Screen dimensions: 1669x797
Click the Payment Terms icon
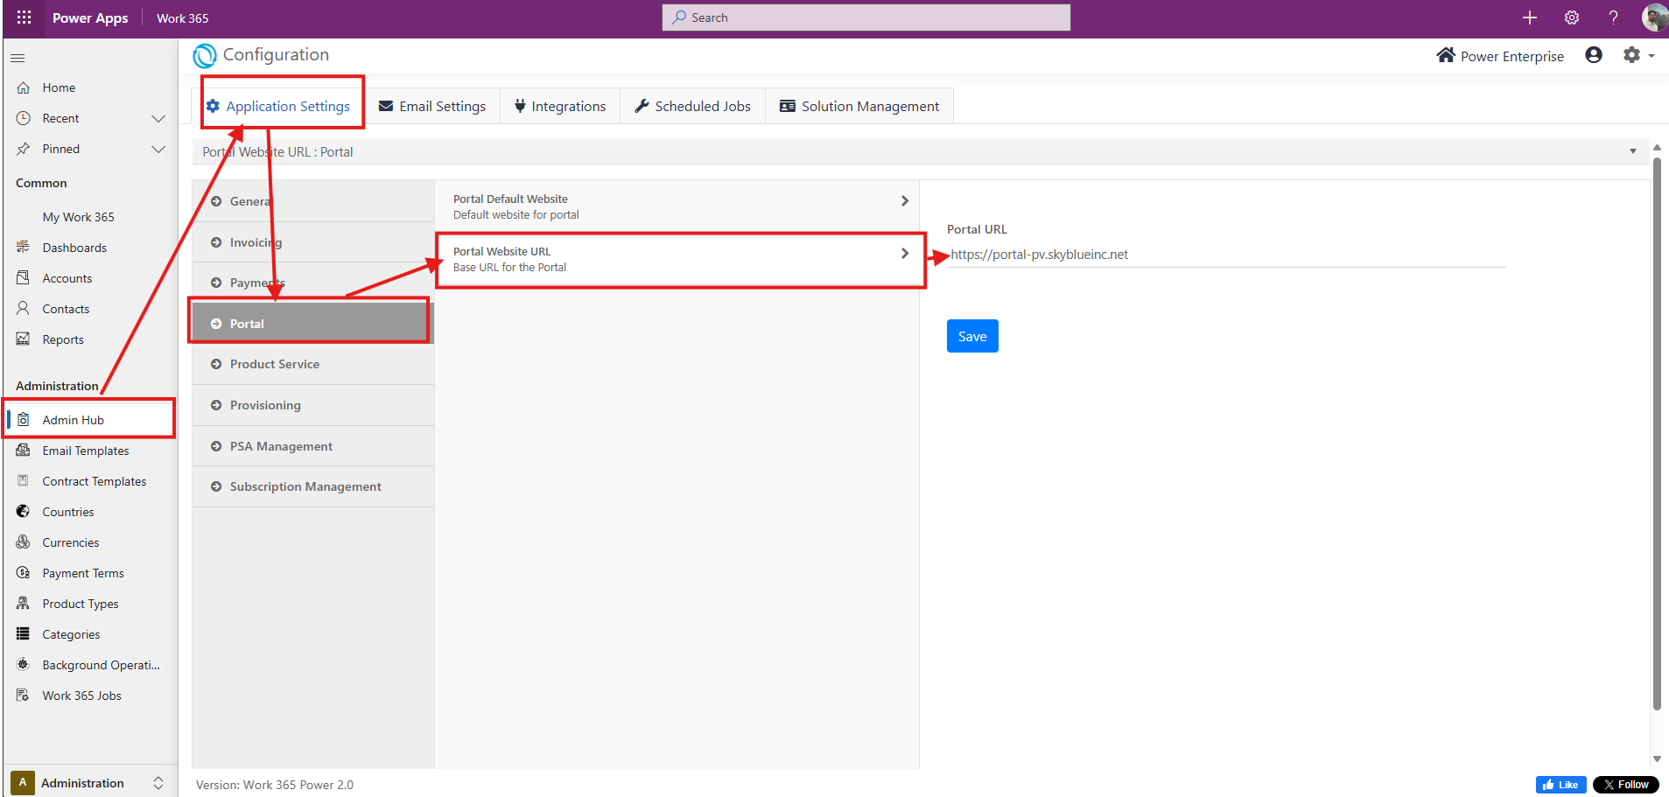pos(24,573)
